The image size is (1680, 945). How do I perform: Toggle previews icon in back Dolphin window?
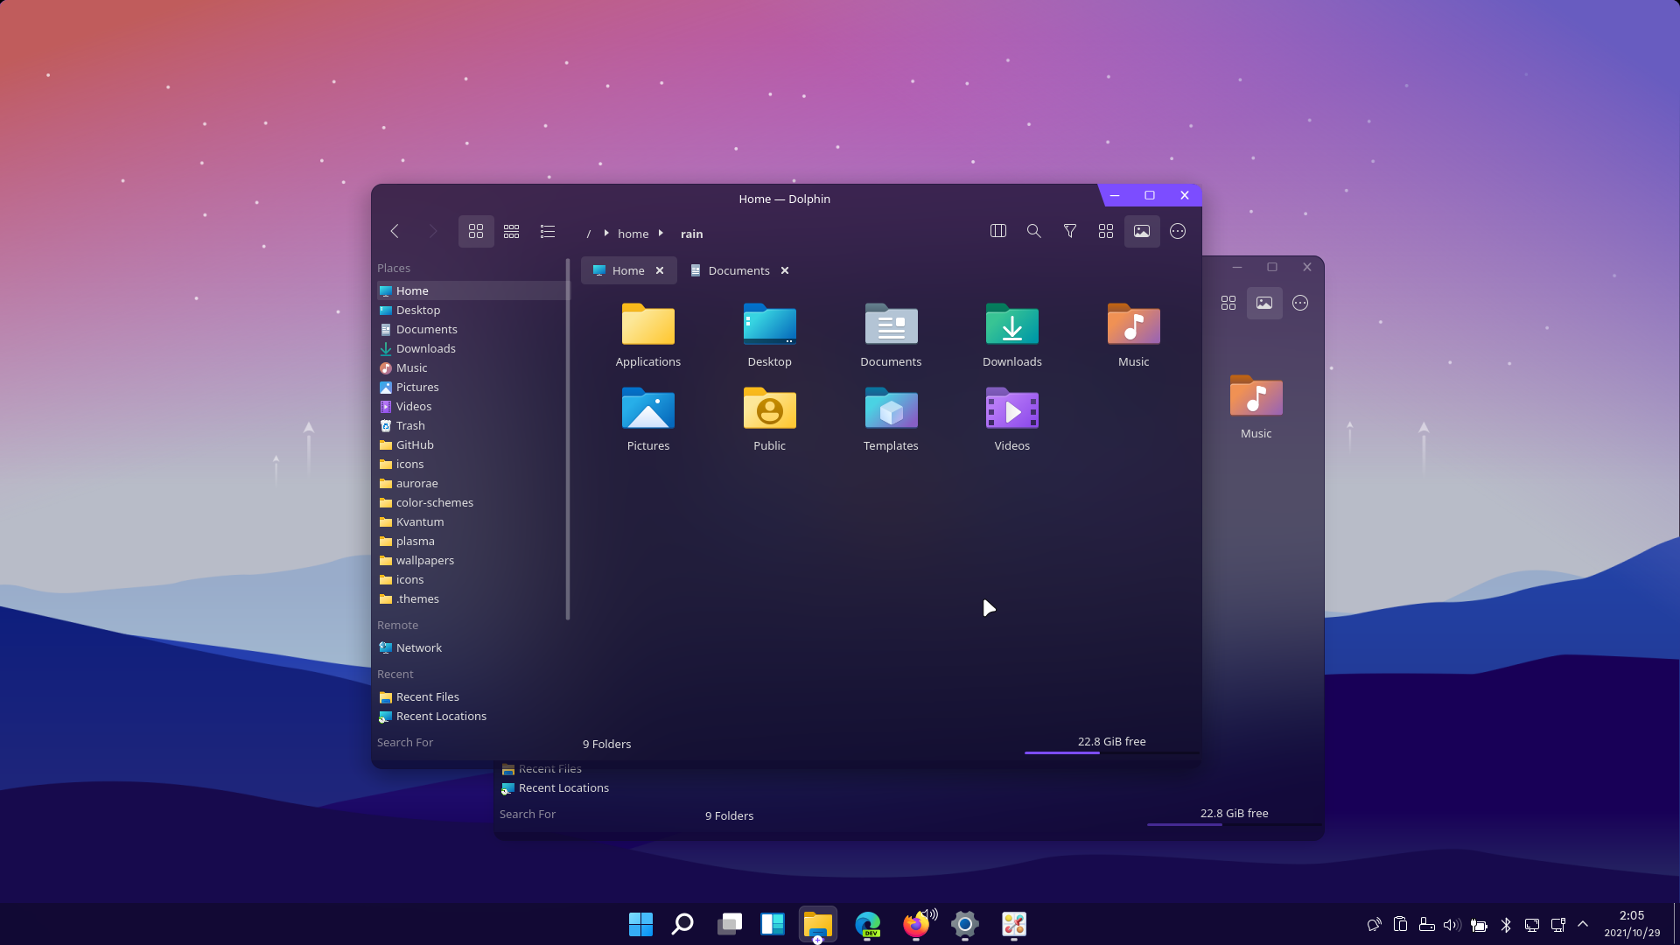pos(1264,303)
